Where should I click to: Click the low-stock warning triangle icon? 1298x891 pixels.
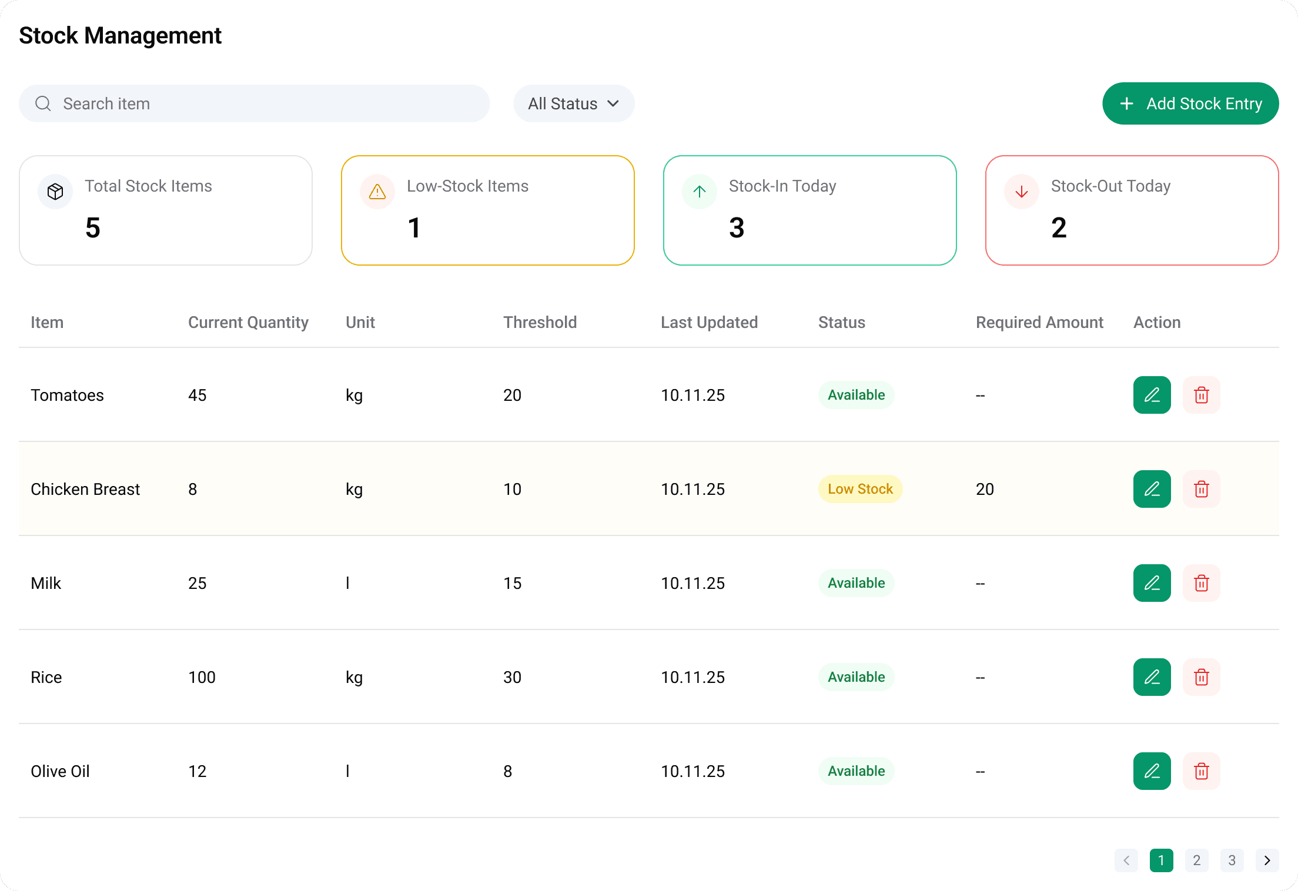coord(377,192)
